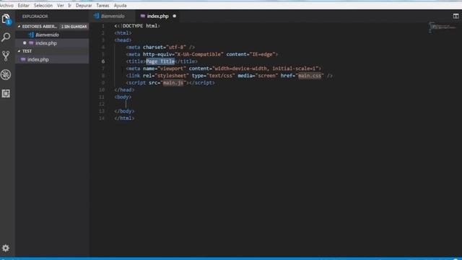Open the Ayuda menu
Viewport: 462px width, 260px height.
pyautogui.click(x=121, y=5)
